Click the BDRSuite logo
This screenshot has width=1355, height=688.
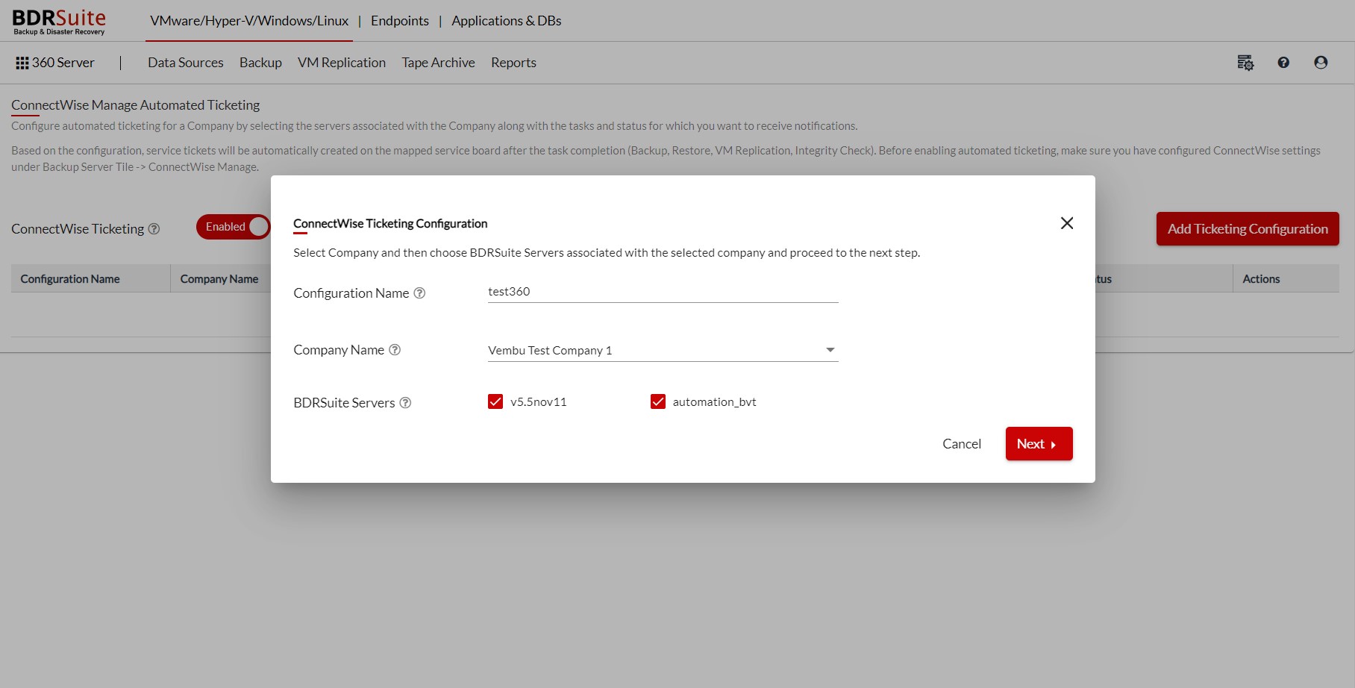59,21
